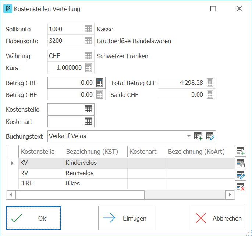This screenshot has height=236, width=252.
Task: Select the RV row in the table
Action: coord(127,173)
